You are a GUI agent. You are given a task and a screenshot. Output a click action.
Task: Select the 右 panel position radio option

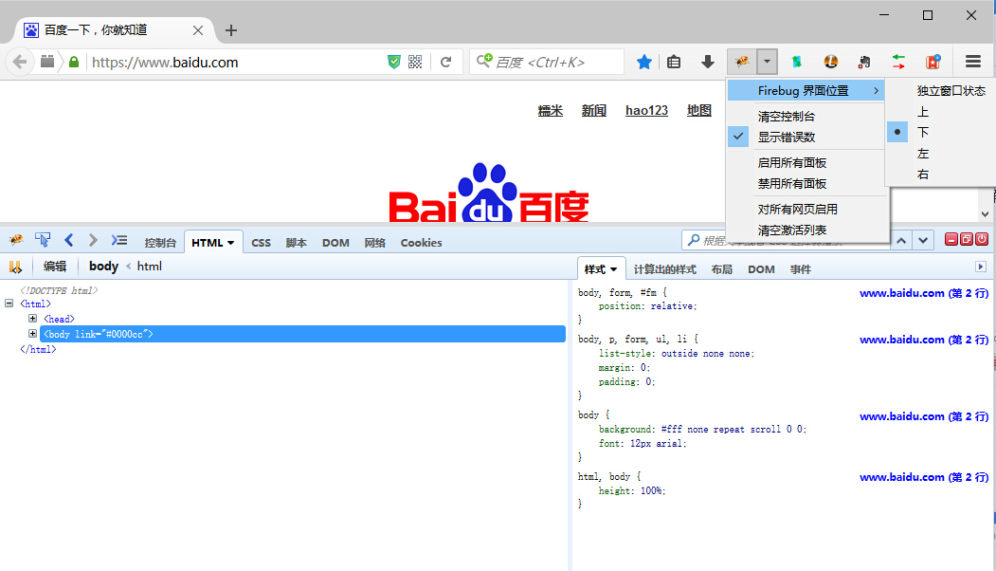922,174
